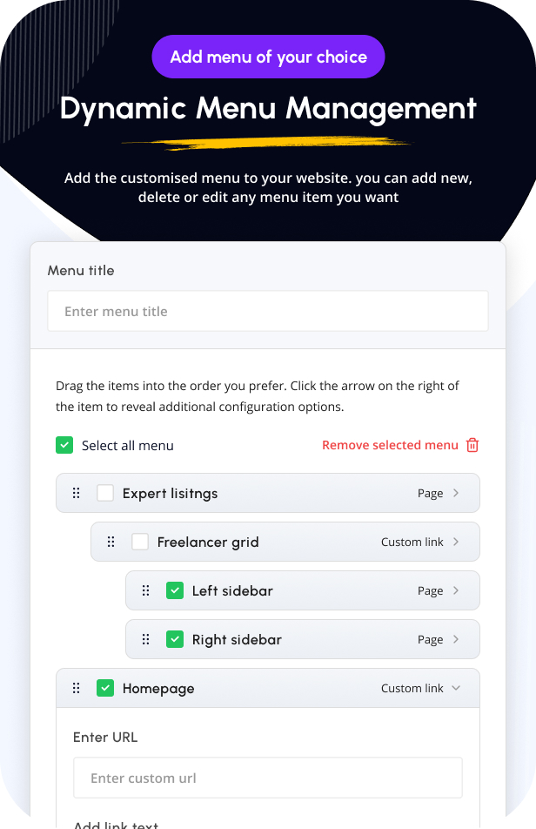The height and width of the screenshot is (829, 536).
Task: Toggle the Select all menu checkbox
Action: click(64, 445)
